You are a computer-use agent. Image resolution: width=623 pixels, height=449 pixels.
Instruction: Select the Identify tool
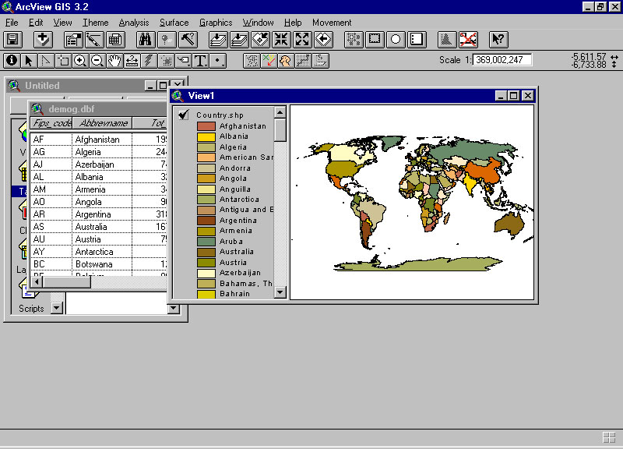tap(12, 60)
